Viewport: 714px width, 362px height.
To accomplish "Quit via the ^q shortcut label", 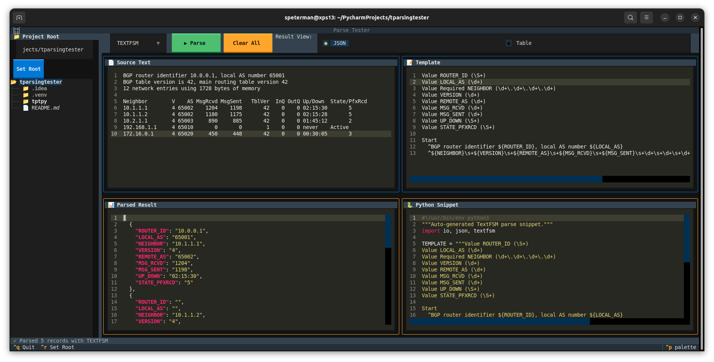I will (x=24, y=347).
